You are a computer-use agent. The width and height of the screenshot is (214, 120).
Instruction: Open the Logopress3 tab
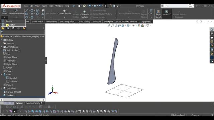[146, 21]
